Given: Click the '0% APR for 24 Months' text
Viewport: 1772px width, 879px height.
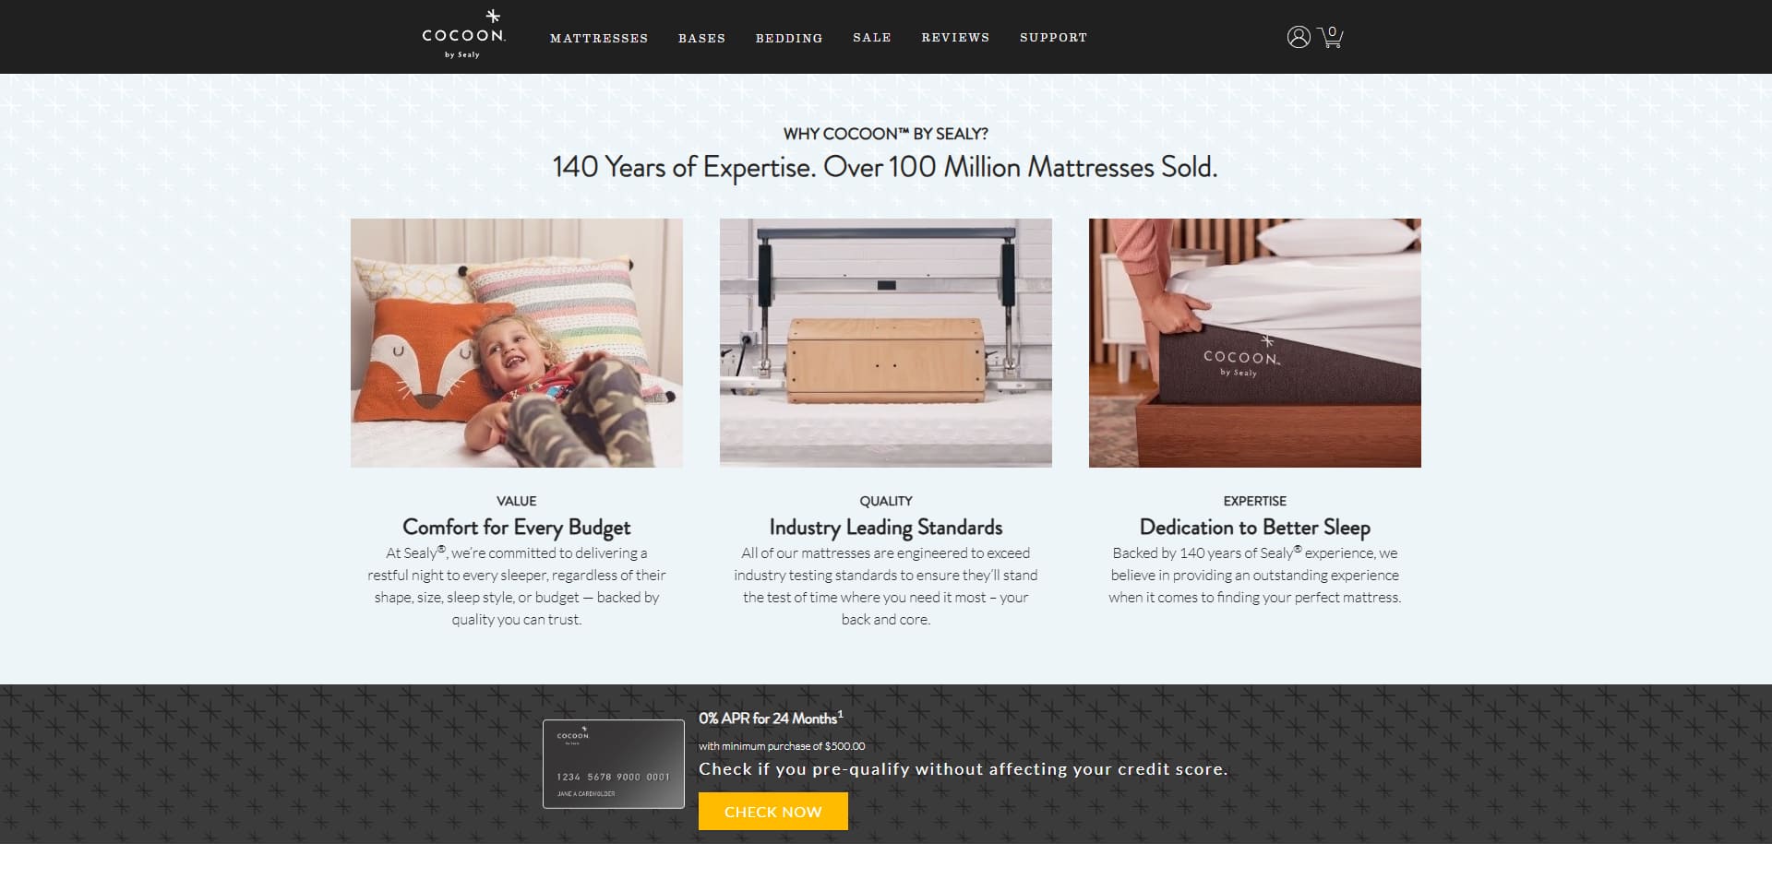Looking at the screenshot, I should (x=771, y=718).
